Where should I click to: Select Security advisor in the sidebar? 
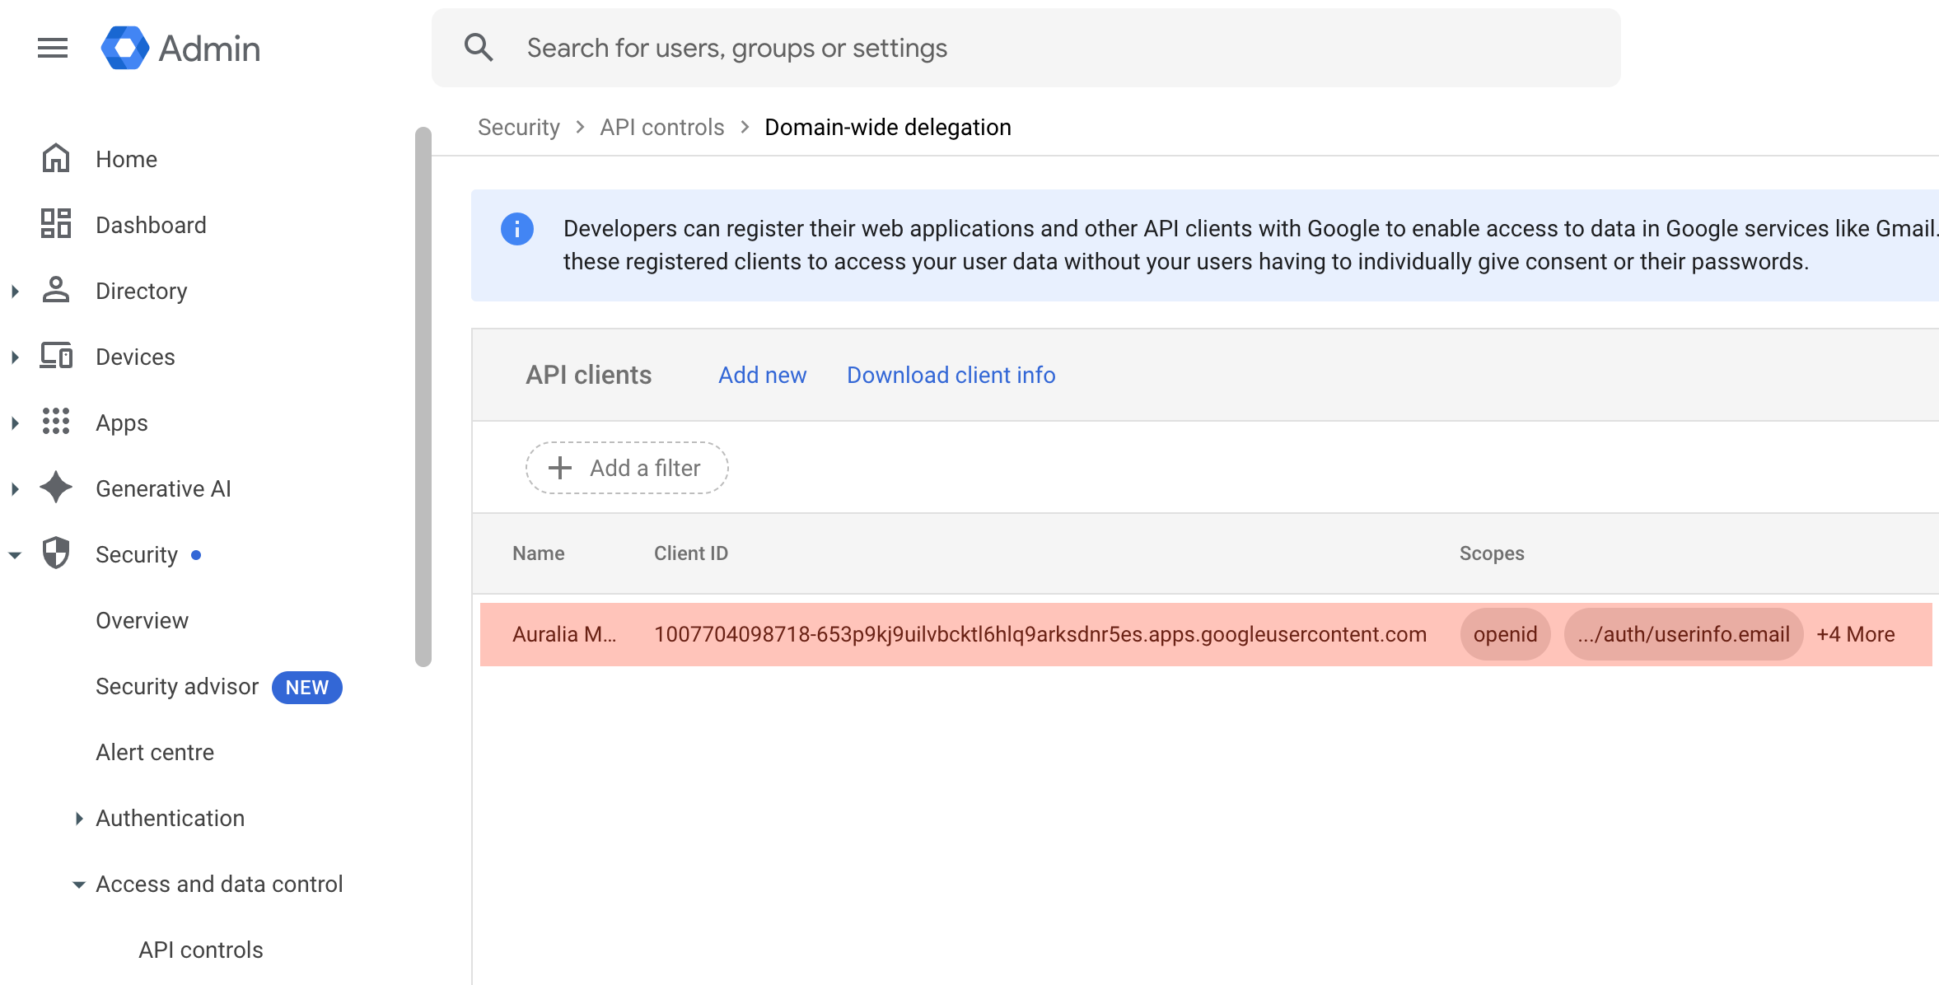coord(176,685)
